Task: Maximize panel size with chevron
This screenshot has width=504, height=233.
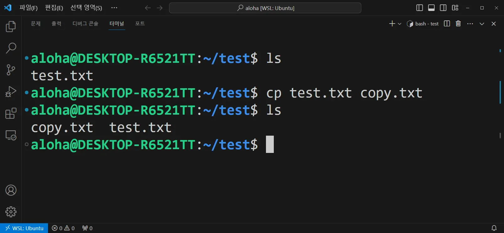Action: point(482,24)
